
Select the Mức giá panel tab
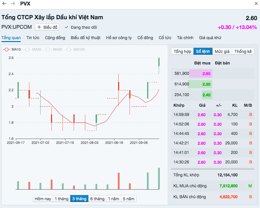coord(222,51)
